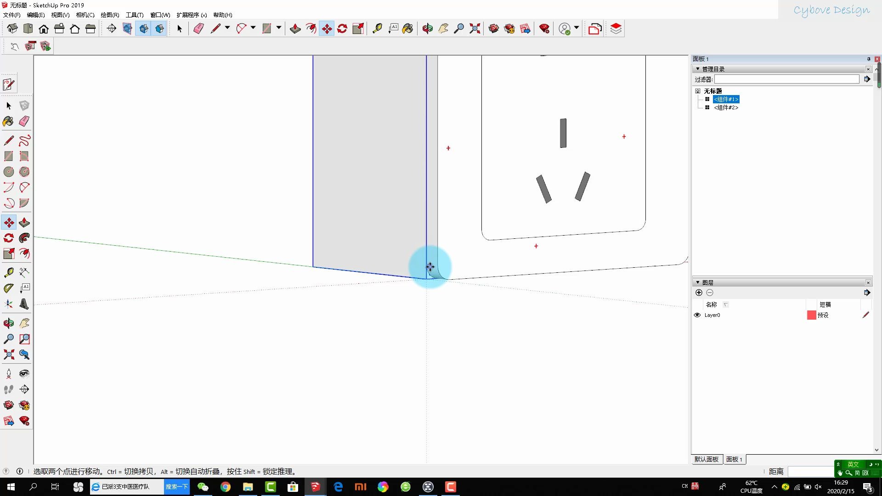Click the 过滤器 filter input field
This screenshot has width=882, height=496.
(786, 79)
